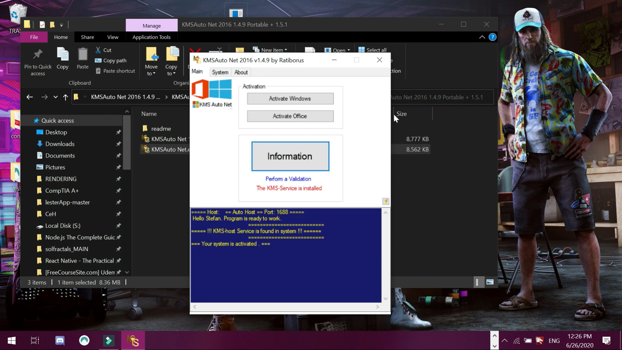
Task: Open Local Disk (S:) in the navigation pane
Action: coord(63,226)
